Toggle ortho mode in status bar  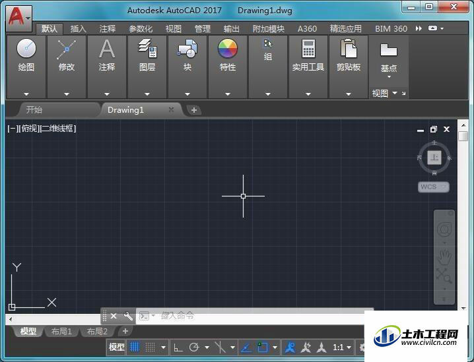(178, 347)
